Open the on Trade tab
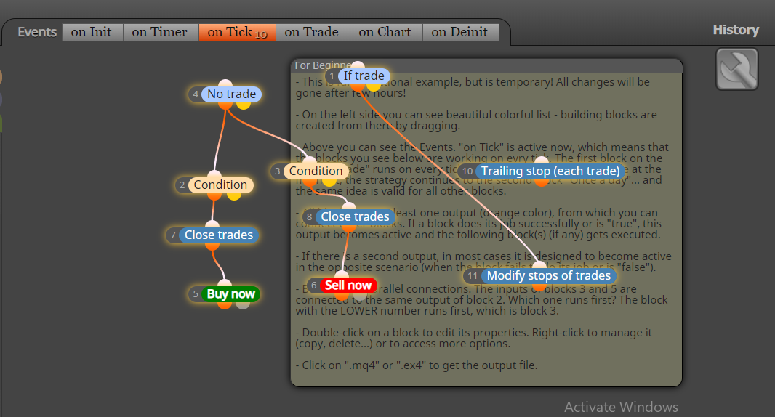775x417 pixels. 313,32
